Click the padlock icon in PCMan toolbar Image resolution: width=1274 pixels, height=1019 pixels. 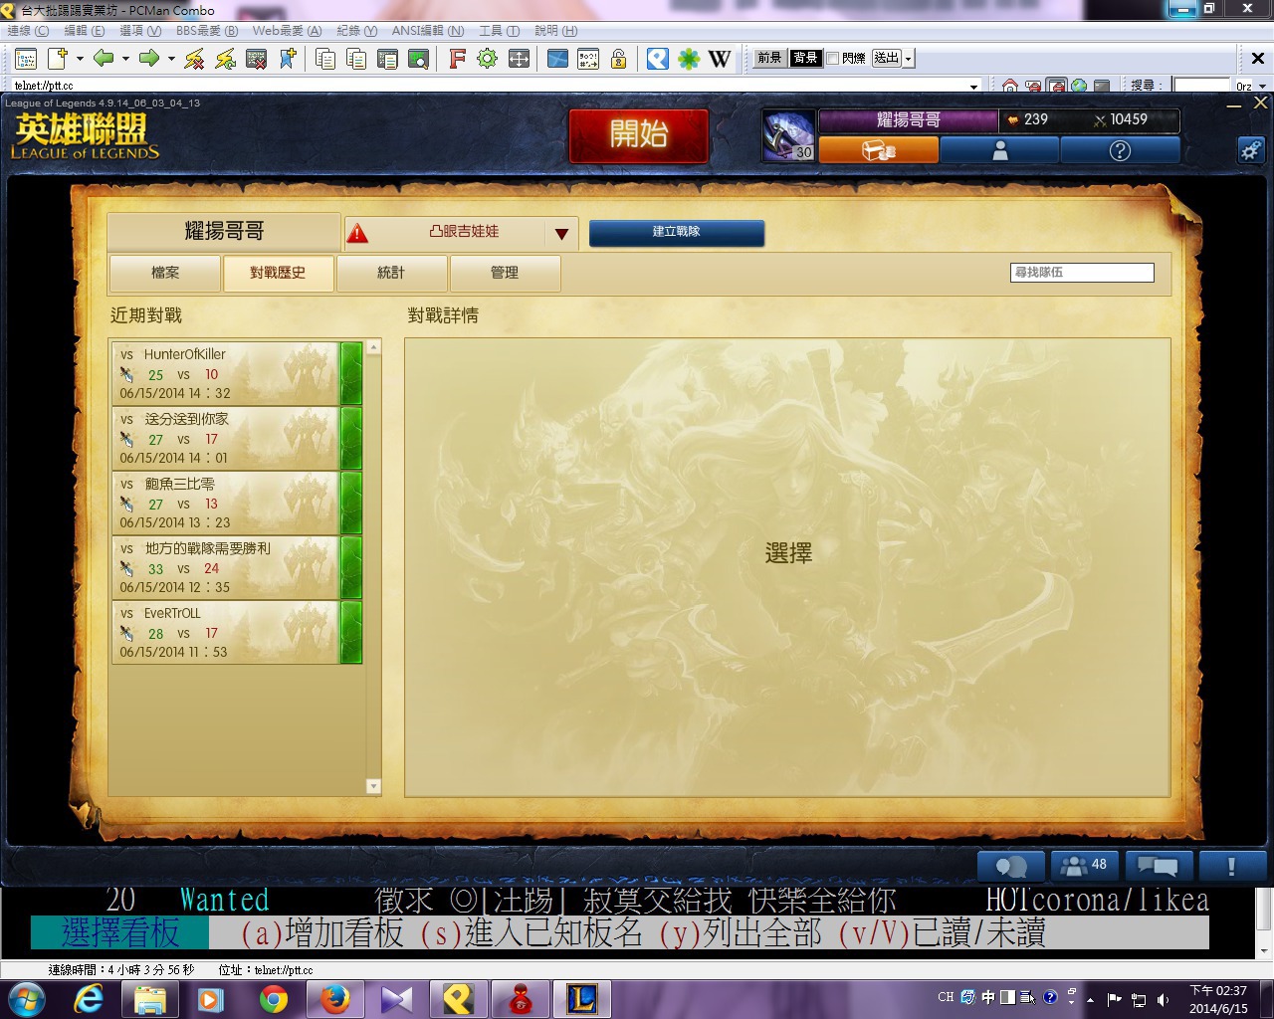pyautogui.click(x=618, y=59)
